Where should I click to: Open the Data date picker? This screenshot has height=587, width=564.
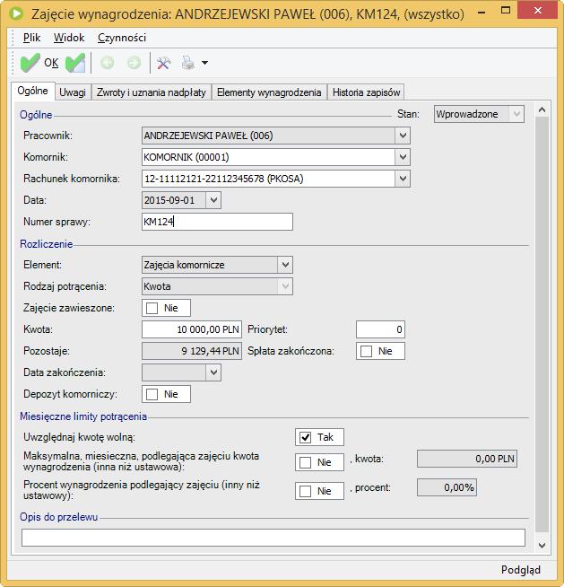[213, 200]
